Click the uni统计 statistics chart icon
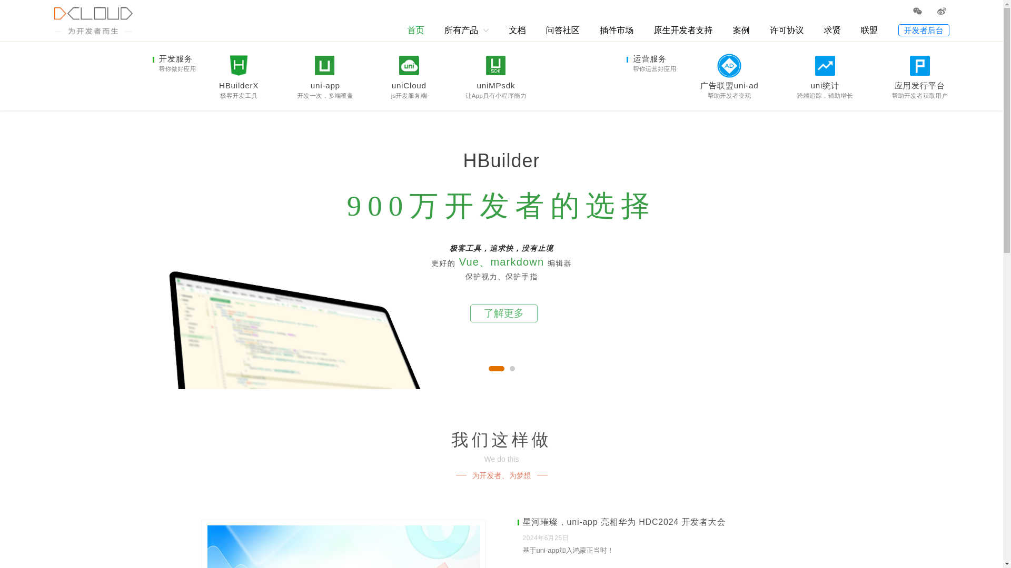Screen dimensions: 1011x568 coord(825,66)
